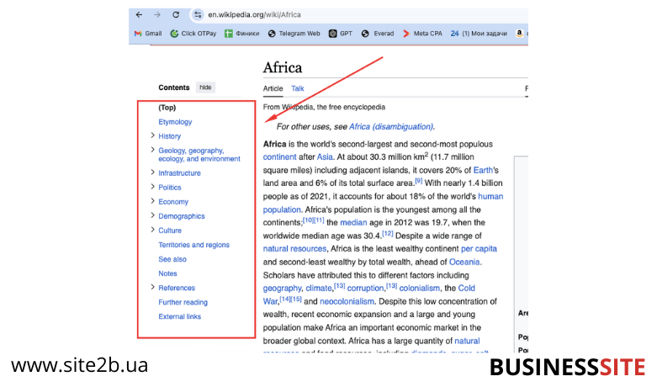
Task: Open the Telegram Web bookmark
Action: [x=294, y=34]
